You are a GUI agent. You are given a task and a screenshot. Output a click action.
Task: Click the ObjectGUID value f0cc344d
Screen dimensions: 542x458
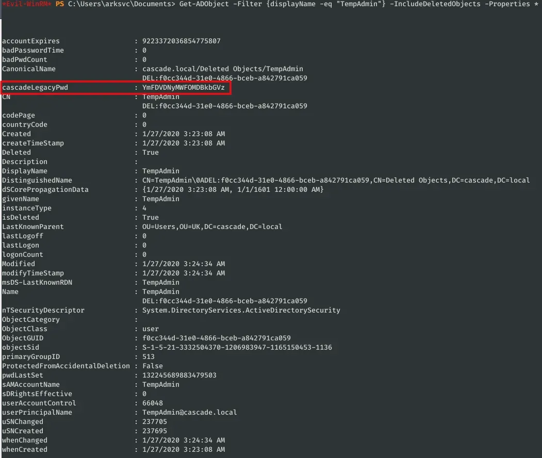click(x=216, y=338)
